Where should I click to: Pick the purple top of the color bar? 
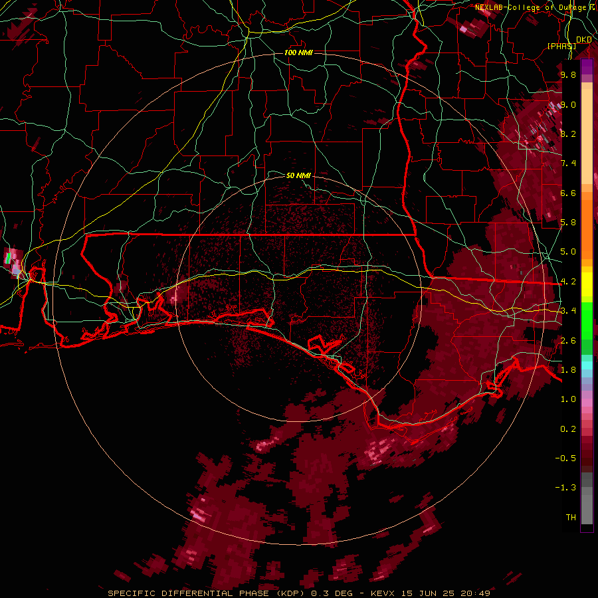(x=587, y=67)
